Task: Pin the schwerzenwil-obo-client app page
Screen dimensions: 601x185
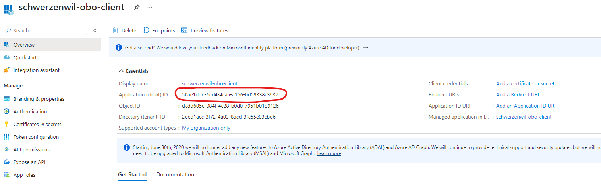Action: [137, 7]
